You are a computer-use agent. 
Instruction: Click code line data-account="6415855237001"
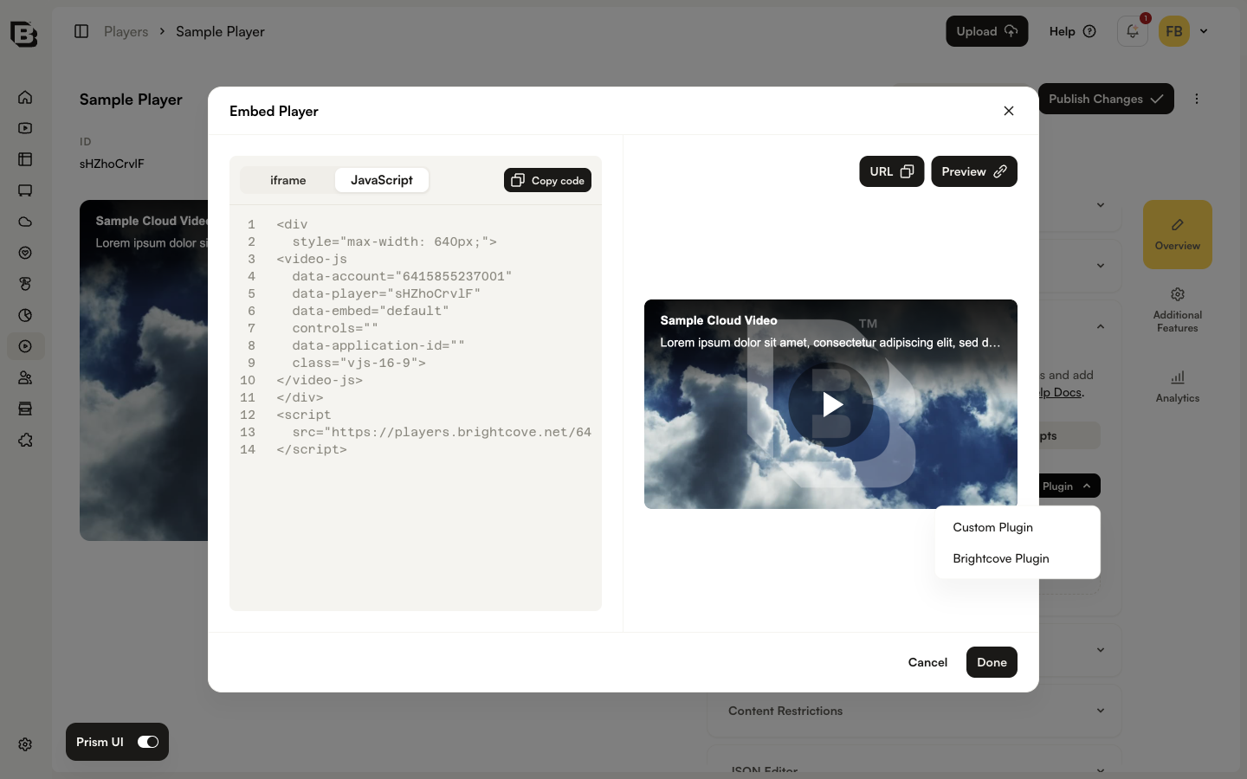click(402, 276)
